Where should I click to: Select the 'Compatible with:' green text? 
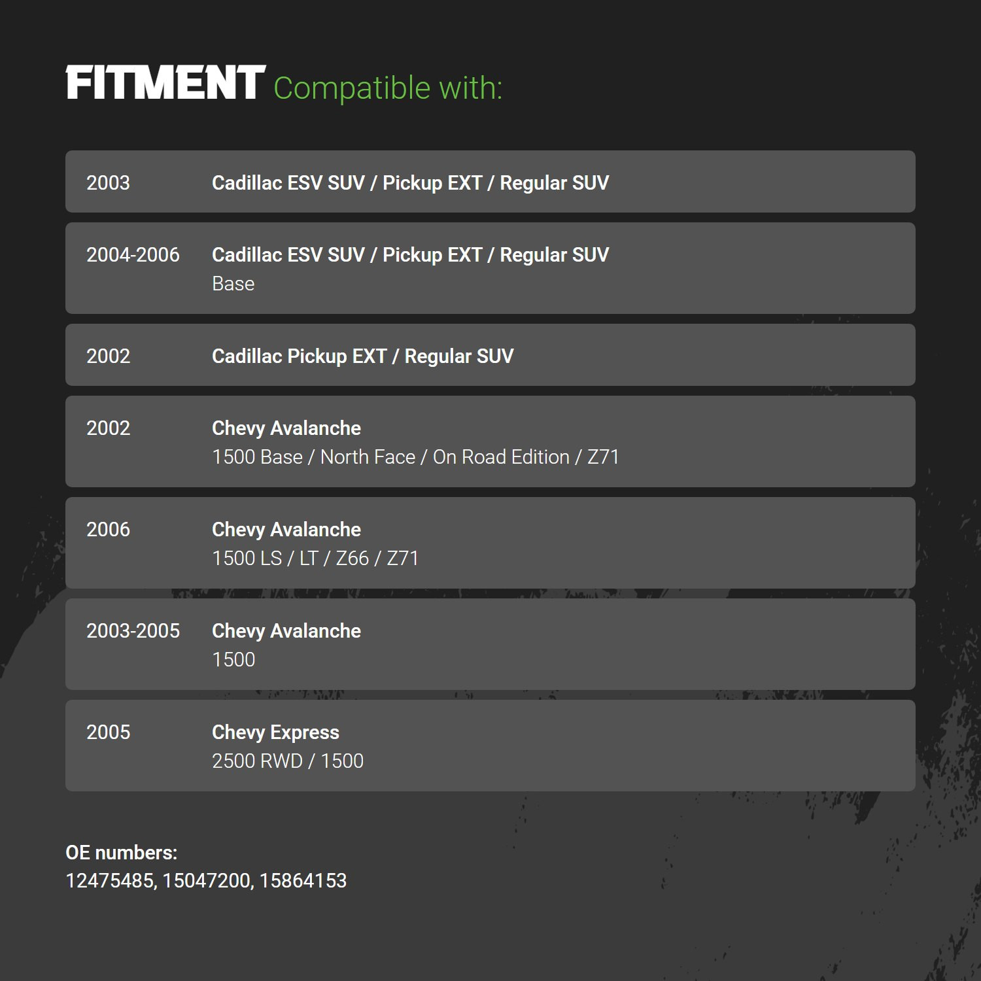point(388,88)
